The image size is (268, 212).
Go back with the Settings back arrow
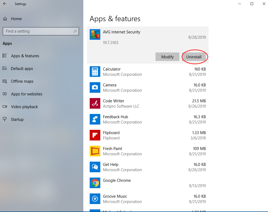(x=5, y=4)
